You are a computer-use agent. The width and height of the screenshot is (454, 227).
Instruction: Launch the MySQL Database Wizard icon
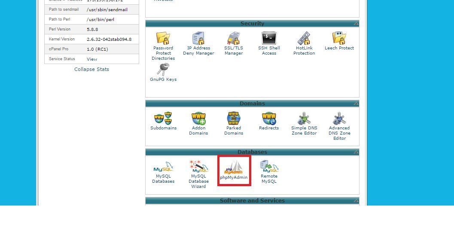(x=198, y=166)
